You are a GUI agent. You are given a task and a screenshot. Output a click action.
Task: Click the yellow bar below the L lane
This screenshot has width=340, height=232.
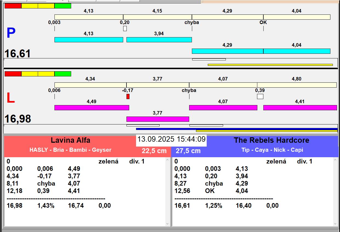pos(267,131)
